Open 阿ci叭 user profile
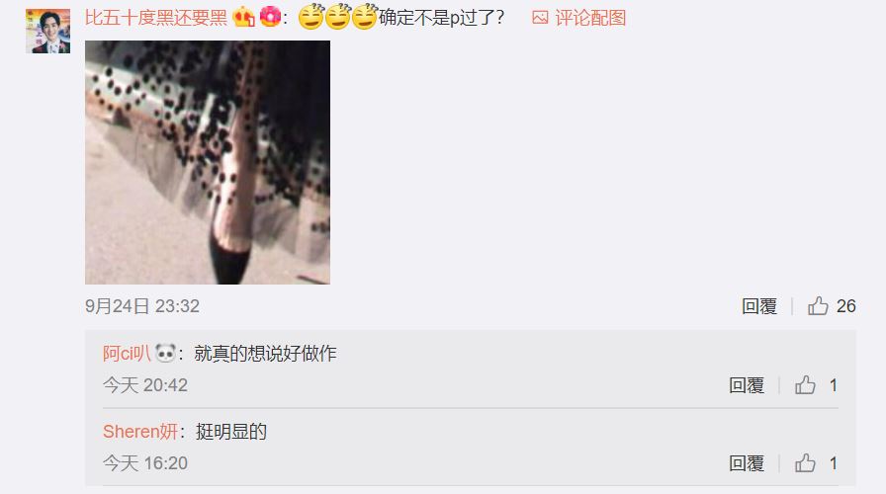Screen dimensions: 886x494 coord(127,354)
